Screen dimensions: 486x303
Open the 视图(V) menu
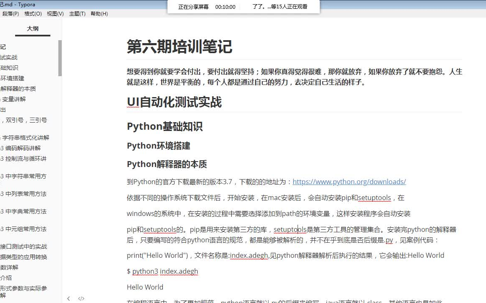(x=55, y=13)
